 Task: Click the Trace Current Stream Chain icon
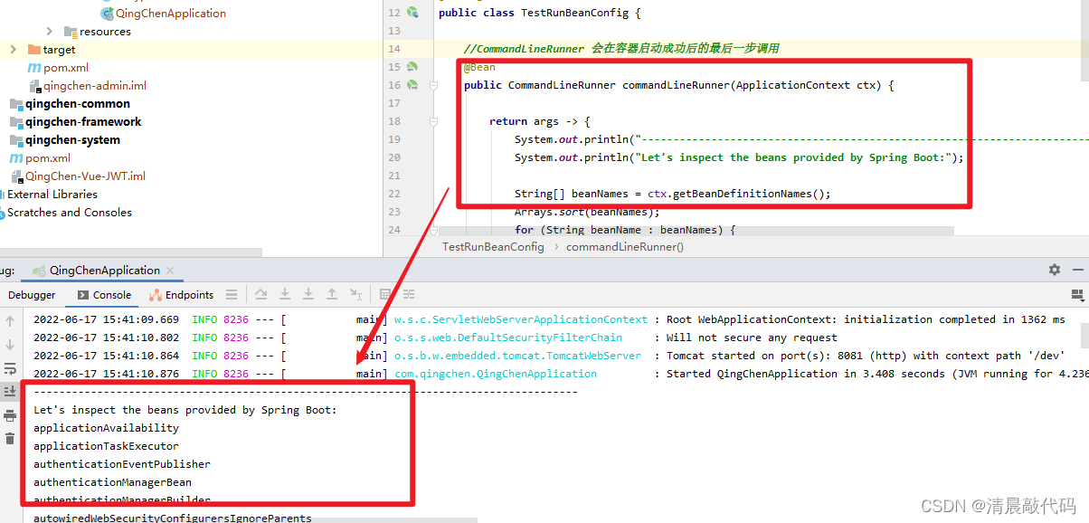(x=409, y=295)
